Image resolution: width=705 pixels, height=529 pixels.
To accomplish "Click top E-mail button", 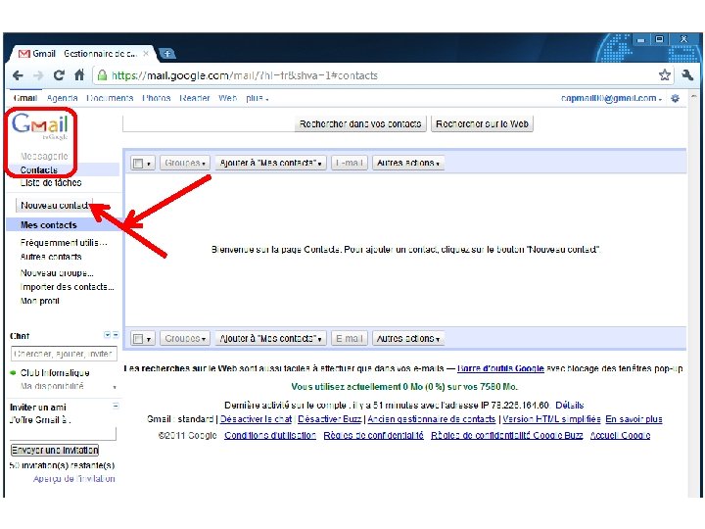I will point(350,163).
